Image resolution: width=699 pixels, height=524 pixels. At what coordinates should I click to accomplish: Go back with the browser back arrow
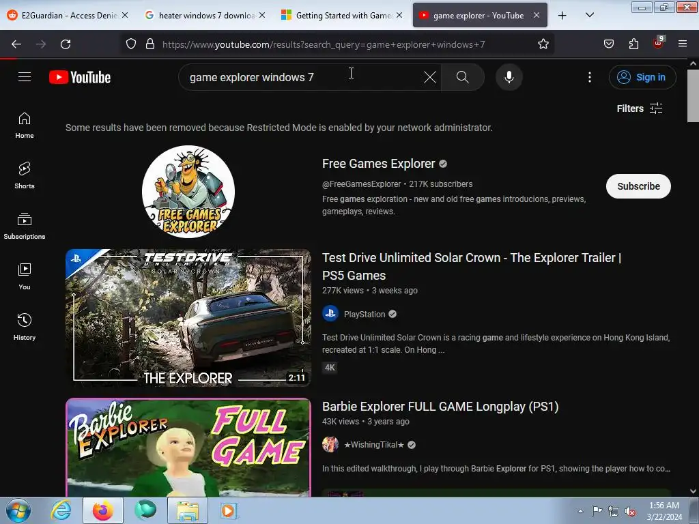[16, 44]
